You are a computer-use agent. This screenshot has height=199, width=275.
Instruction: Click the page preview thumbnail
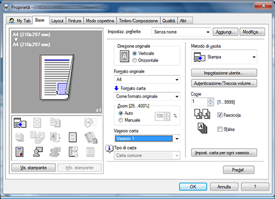(x=57, y=78)
